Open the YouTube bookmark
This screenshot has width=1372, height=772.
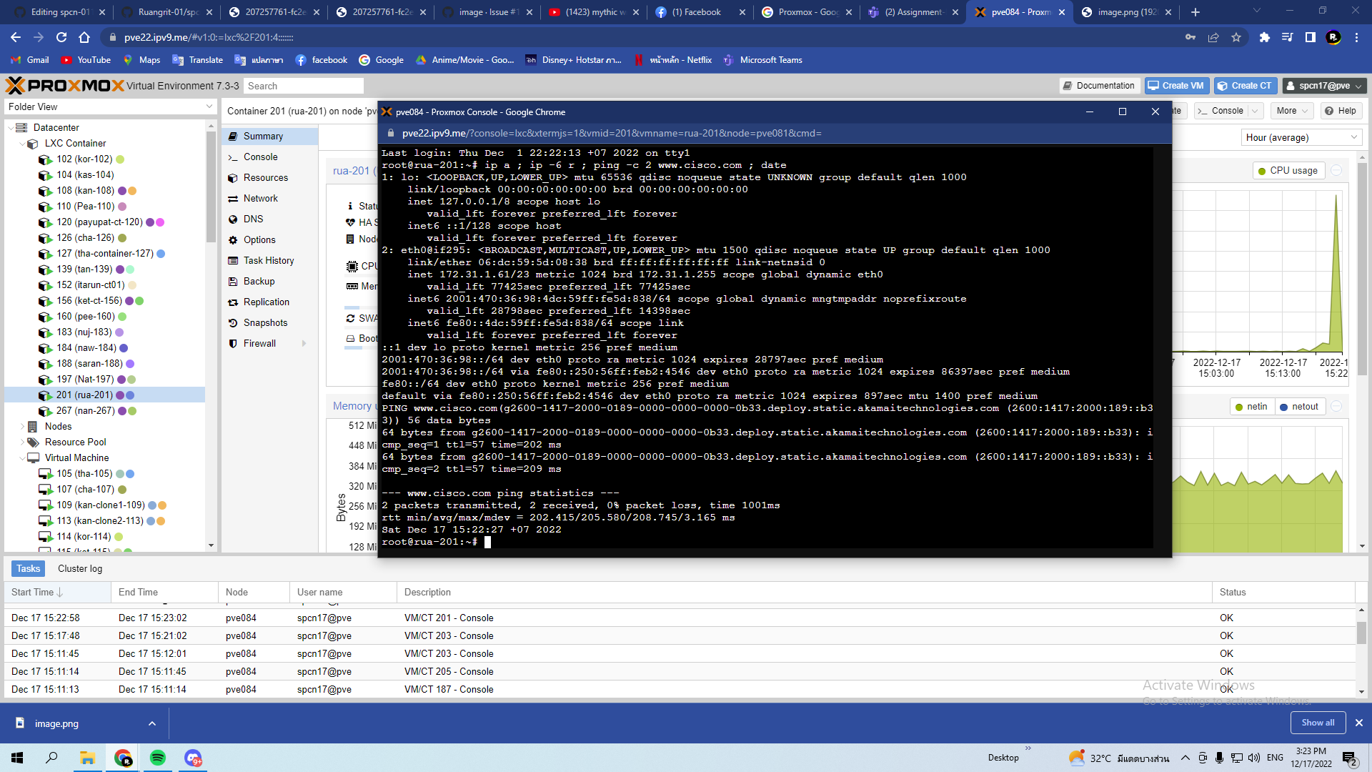pos(86,60)
